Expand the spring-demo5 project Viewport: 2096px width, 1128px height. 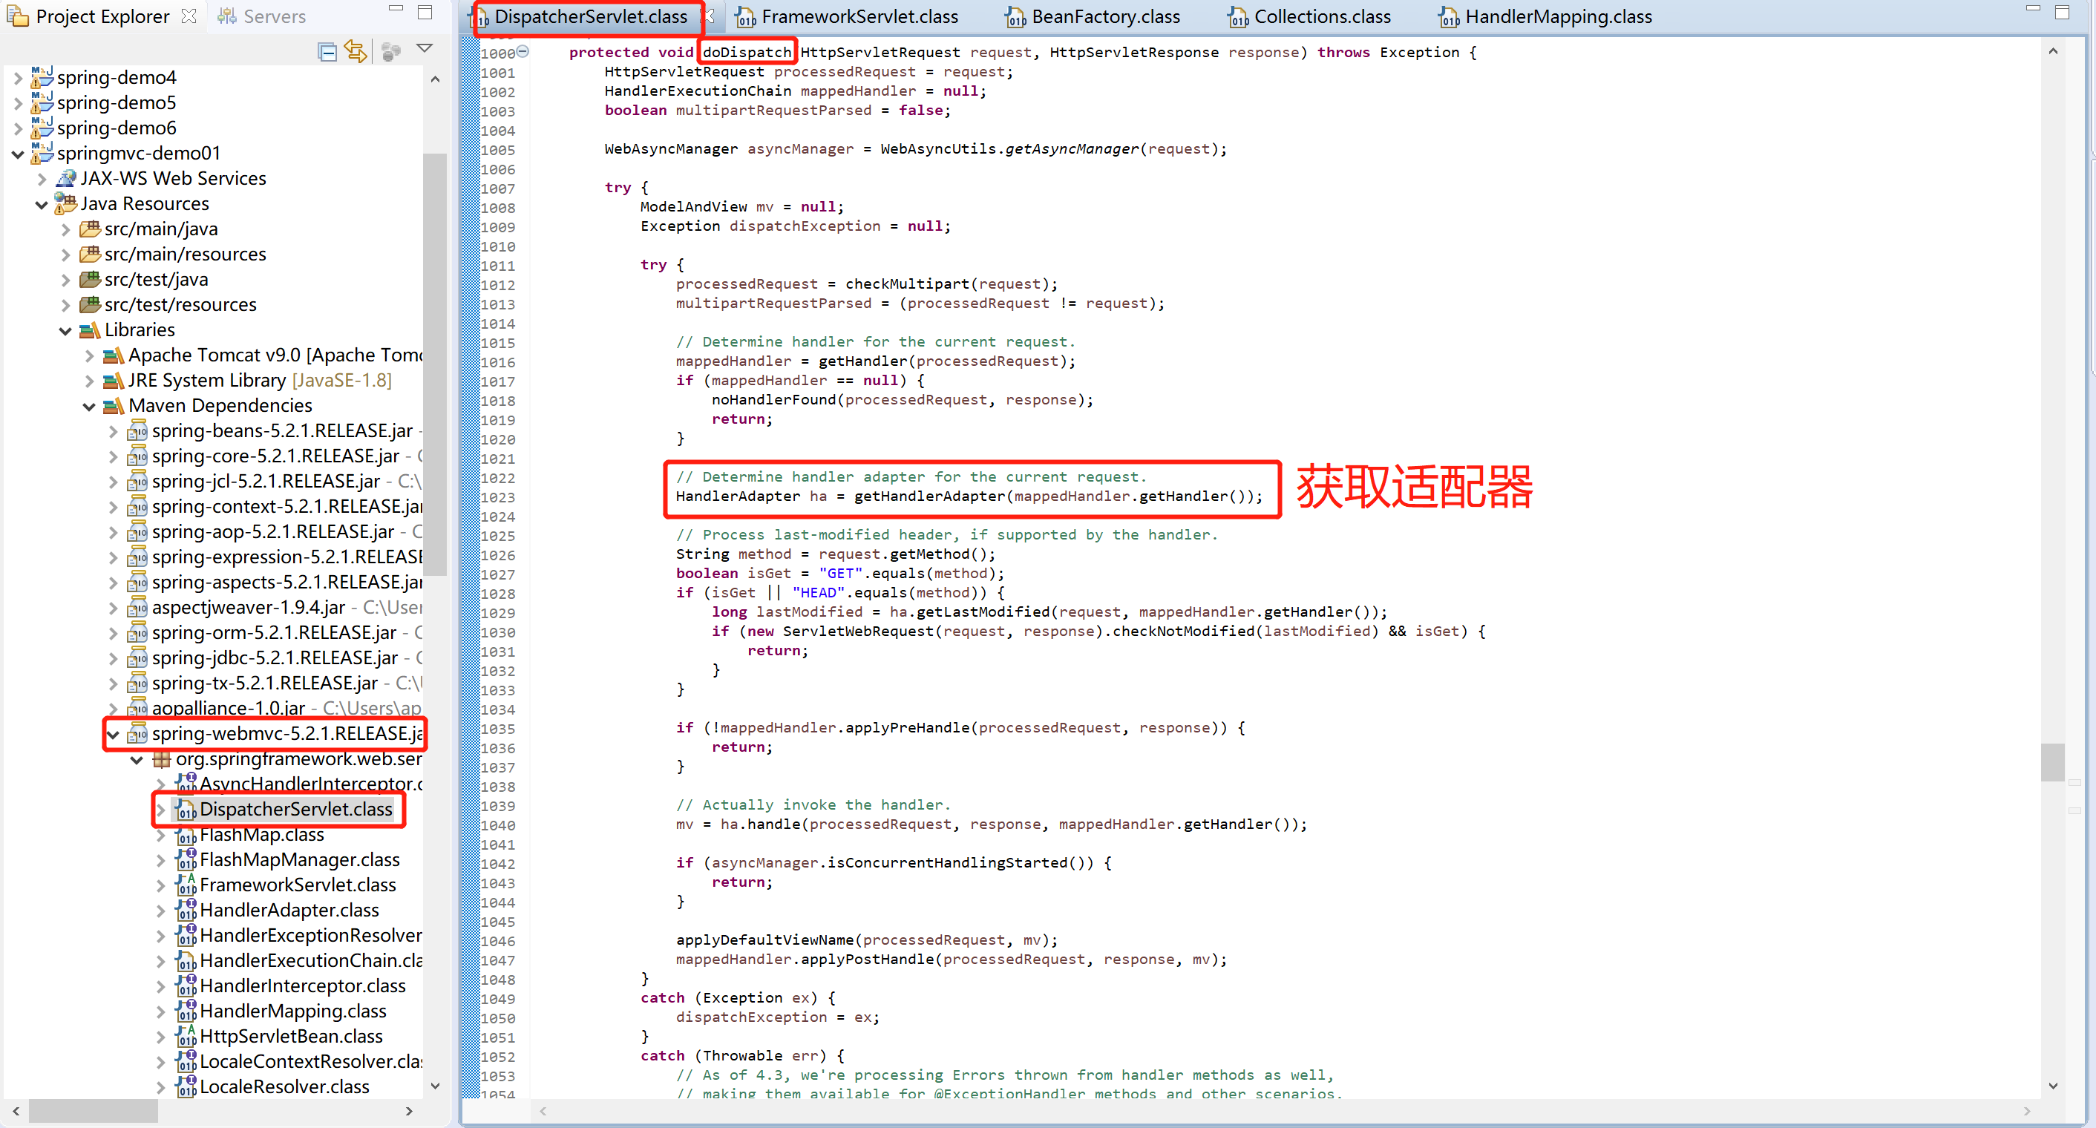coord(18,103)
